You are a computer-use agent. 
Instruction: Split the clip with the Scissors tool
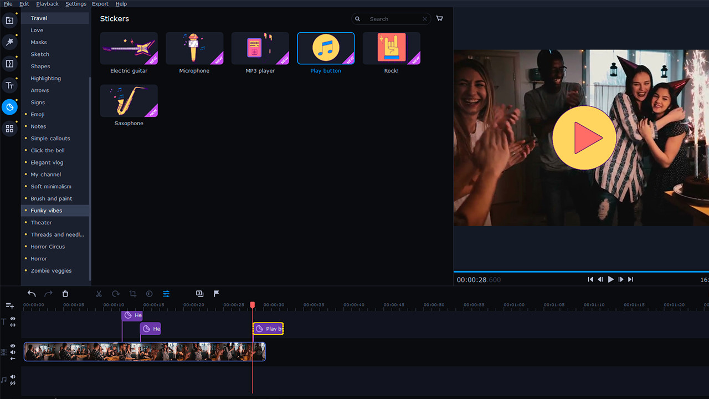99,294
